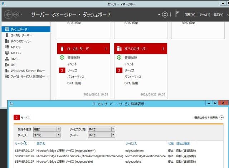Click 管理状態 green icon in すべてのサーバー tile
The width and height of the screenshot is (229, 168).
point(119,58)
